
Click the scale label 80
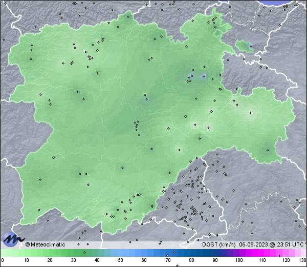pyautogui.click(x=191, y=260)
